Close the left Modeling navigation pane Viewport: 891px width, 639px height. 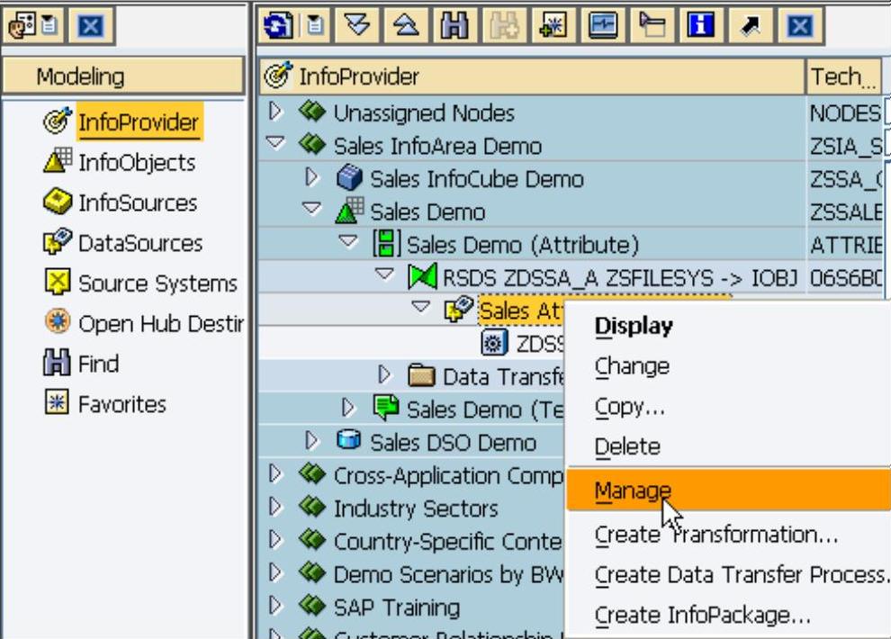pos(90,25)
